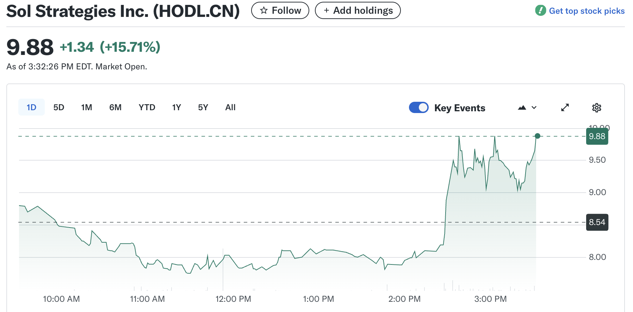This screenshot has width=633, height=312.
Task: Click the Add holdings button
Action: pyautogui.click(x=358, y=10)
